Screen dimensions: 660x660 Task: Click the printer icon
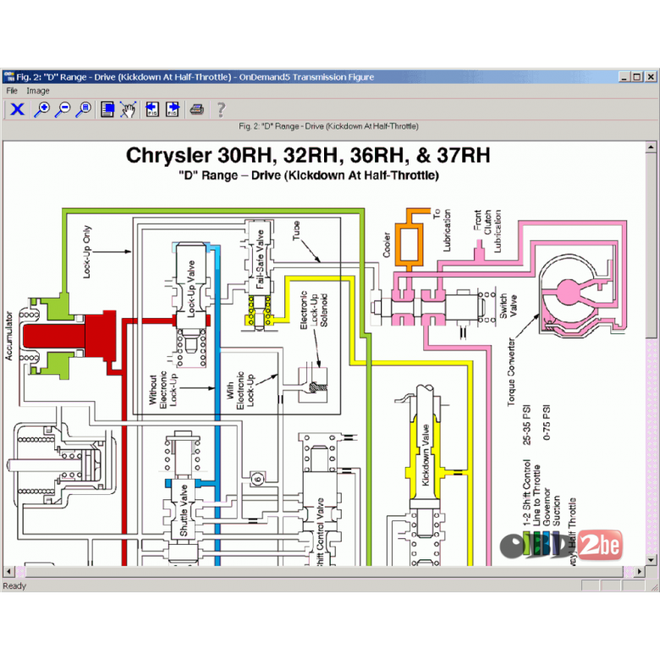click(196, 109)
